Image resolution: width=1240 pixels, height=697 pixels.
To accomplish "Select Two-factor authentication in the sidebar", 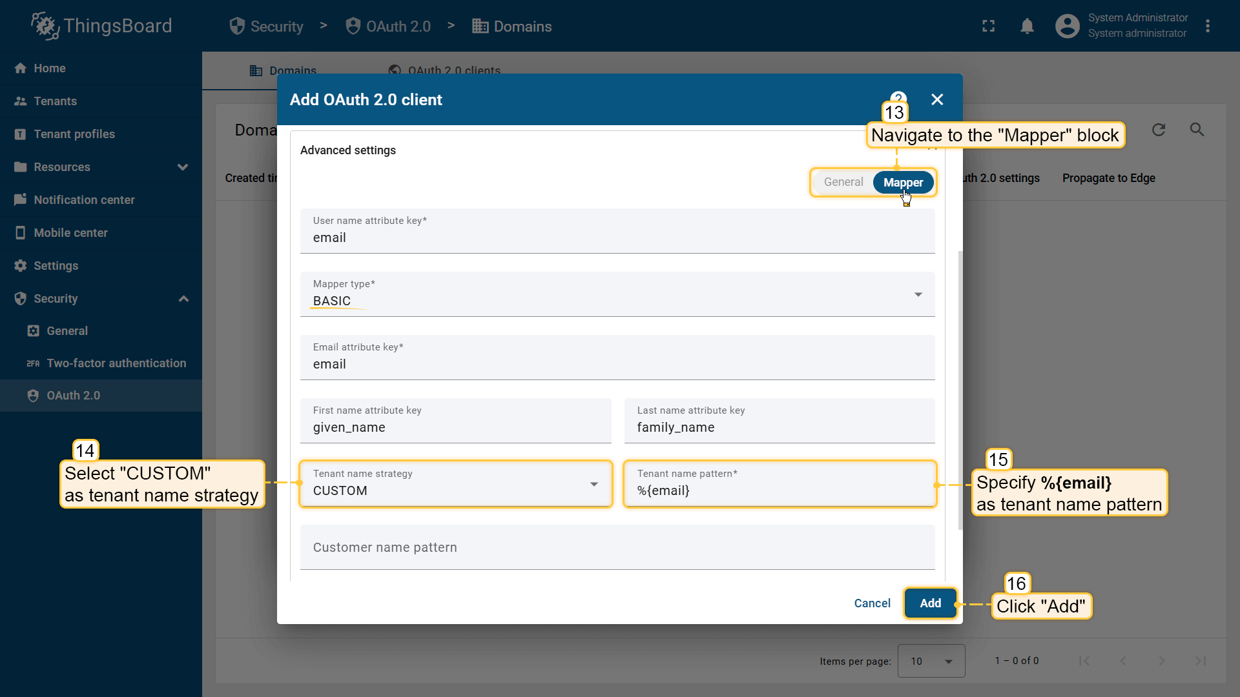I will [x=116, y=363].
